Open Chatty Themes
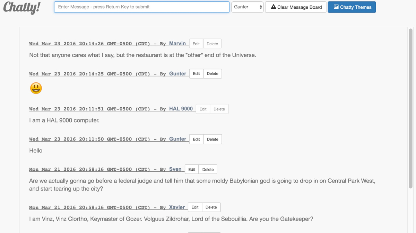This screenshot has width=416, height=233. [x=352, y=7]
